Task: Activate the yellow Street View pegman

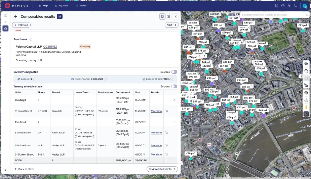Action: tap(306, 107)
